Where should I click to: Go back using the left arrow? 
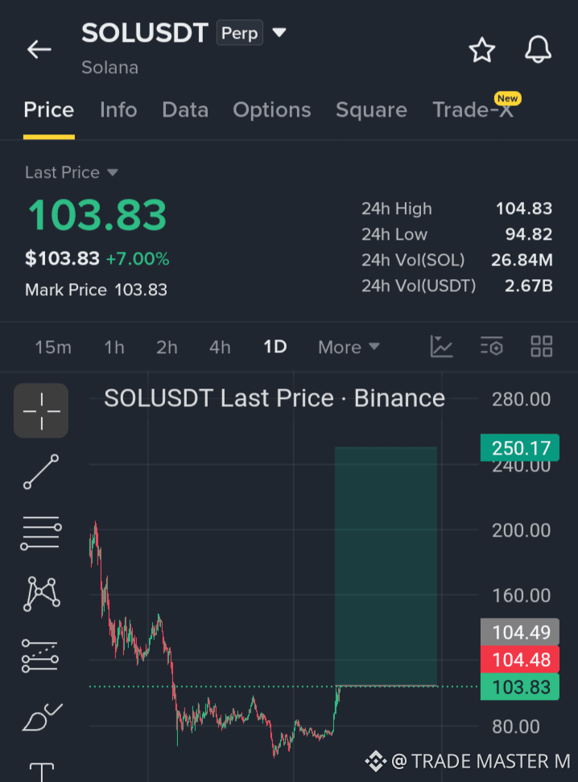39,49
